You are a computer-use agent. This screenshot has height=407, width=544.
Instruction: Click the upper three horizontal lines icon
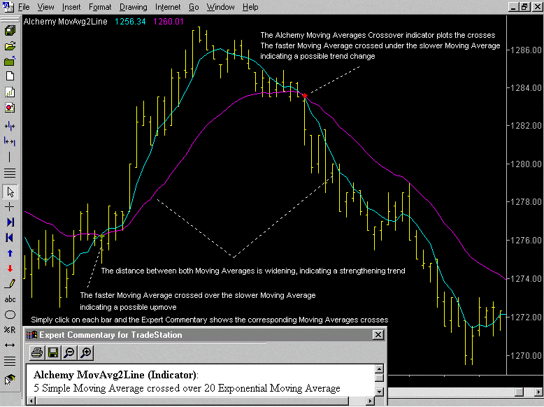point(10,173)
